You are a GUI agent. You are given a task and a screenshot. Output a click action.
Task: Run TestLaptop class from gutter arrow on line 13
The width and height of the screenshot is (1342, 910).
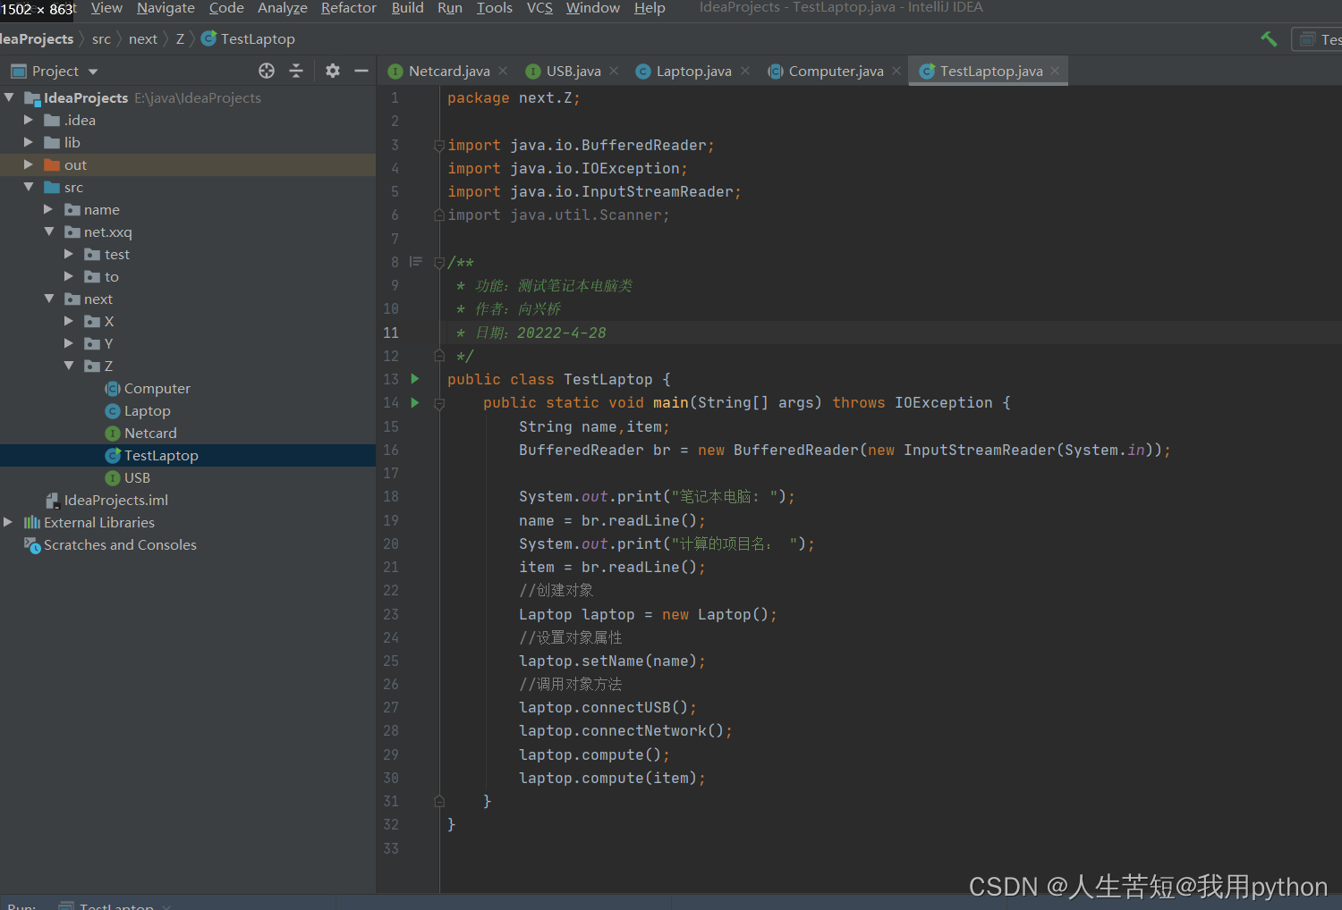point(415,379)
